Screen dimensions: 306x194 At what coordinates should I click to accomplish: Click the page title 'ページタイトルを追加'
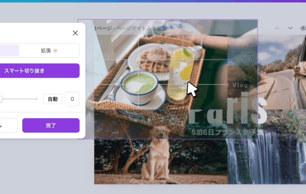[x=142, y=29]
